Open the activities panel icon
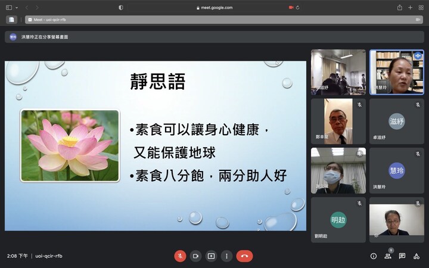The image size is (429, 268). point(416,256)
